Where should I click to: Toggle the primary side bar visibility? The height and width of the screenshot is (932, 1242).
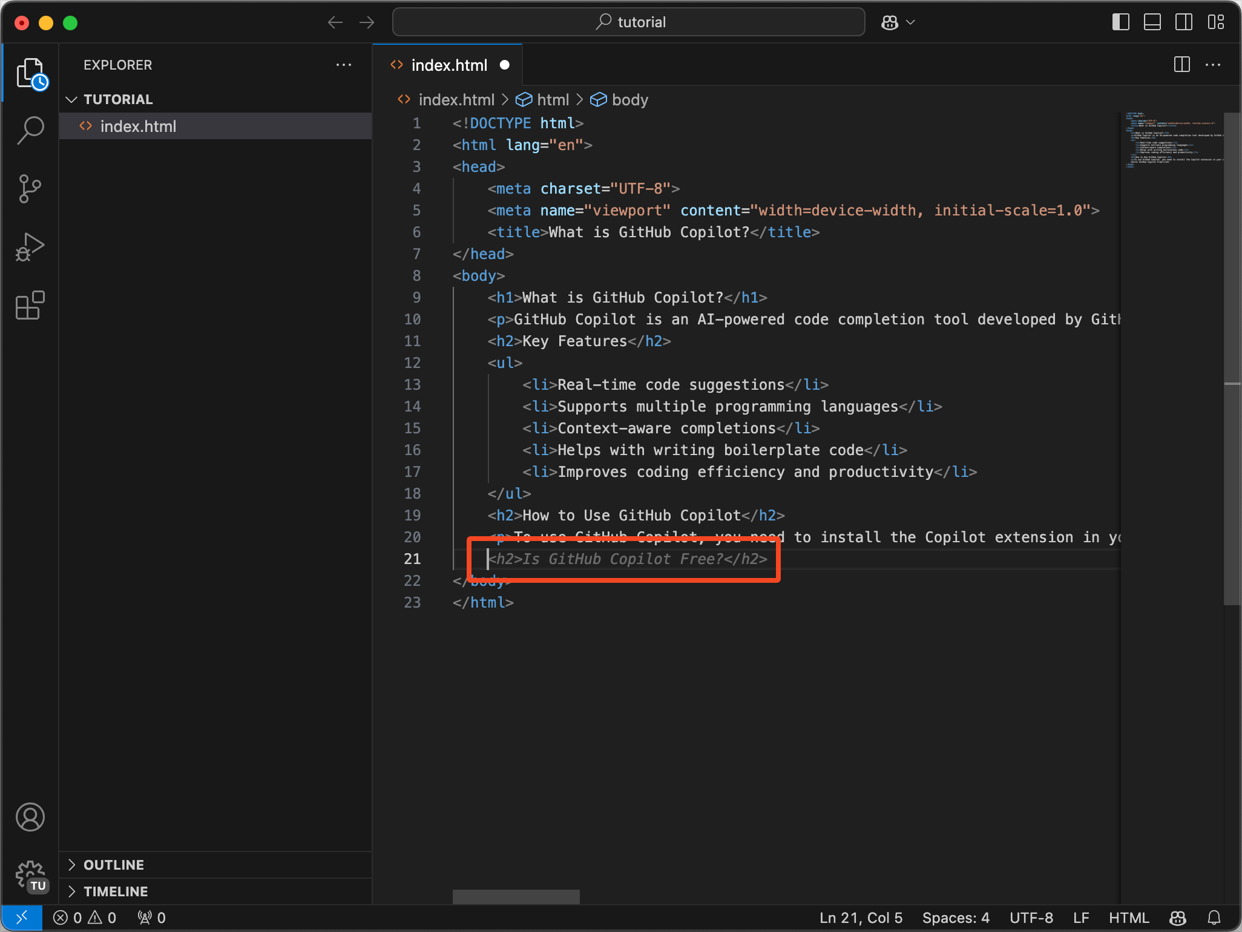(1120, 22)
